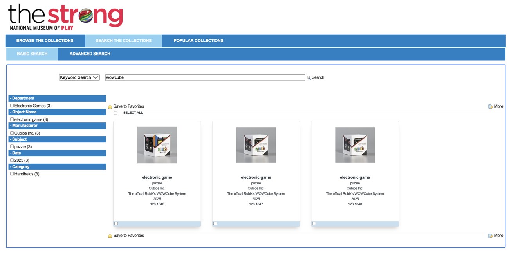
Task: Check the Cubios Inc. manufacturer filter
Action: pos(12,133)
